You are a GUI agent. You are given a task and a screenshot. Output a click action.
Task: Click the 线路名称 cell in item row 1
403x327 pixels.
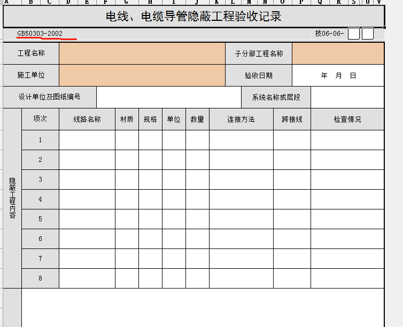(x=87, y=140)
